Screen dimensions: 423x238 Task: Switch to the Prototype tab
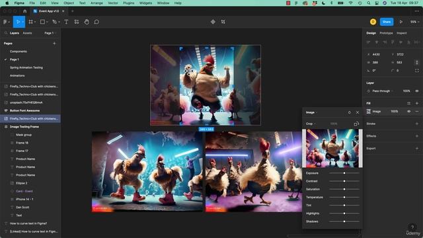[386, 33]
